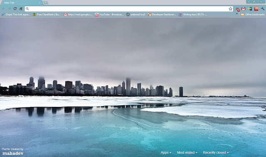266x157 pixels.
Task: Click the search magnifier in address bar
Action: [x=27, y=9]
